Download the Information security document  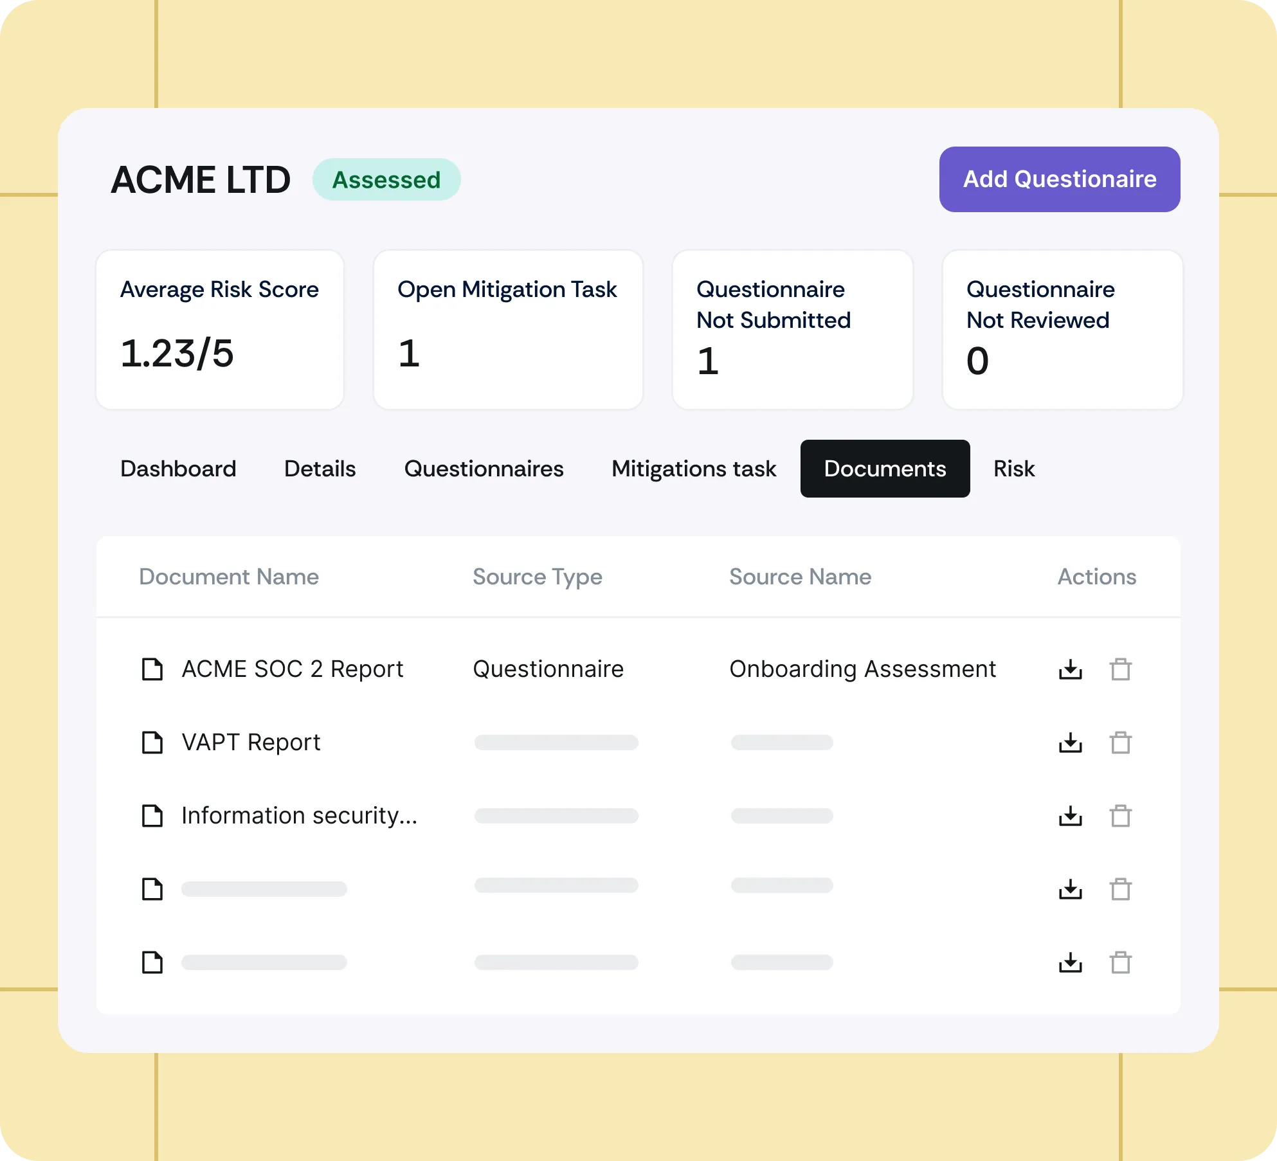coord(1070,816)
